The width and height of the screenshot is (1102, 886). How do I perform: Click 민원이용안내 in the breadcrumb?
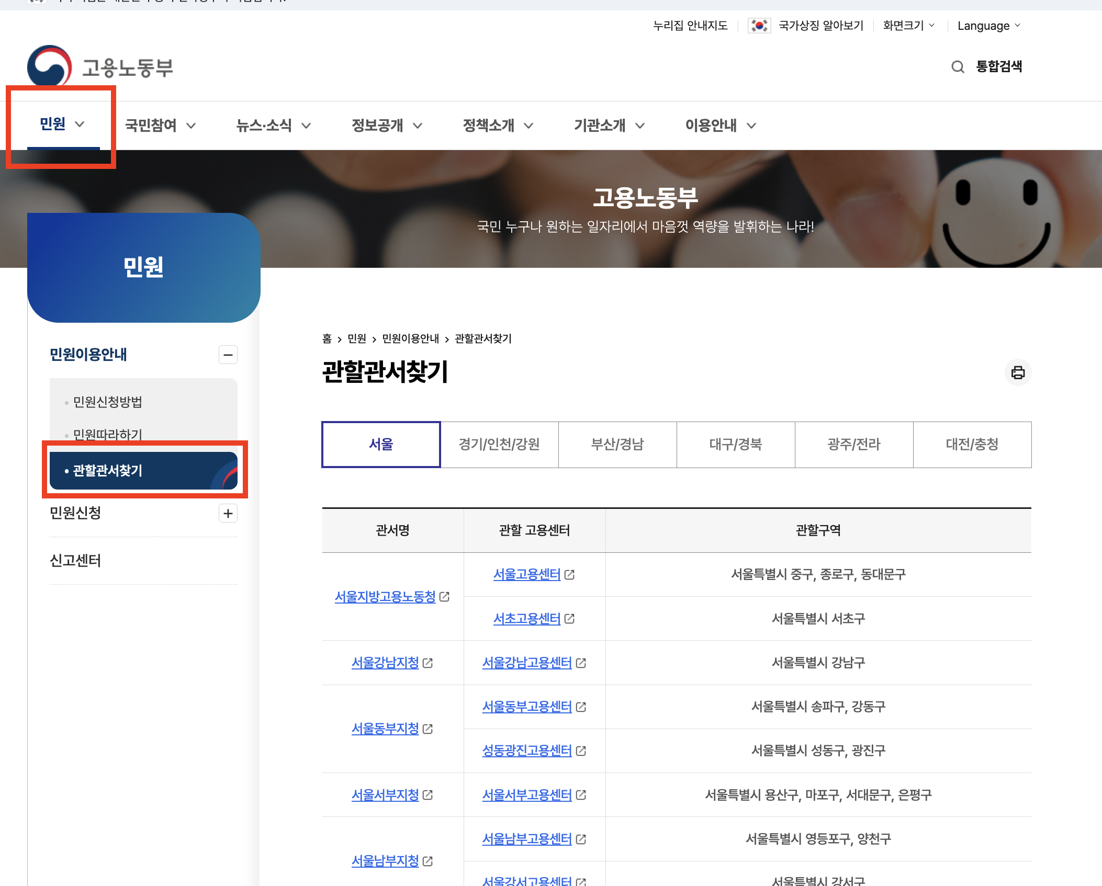410,339
